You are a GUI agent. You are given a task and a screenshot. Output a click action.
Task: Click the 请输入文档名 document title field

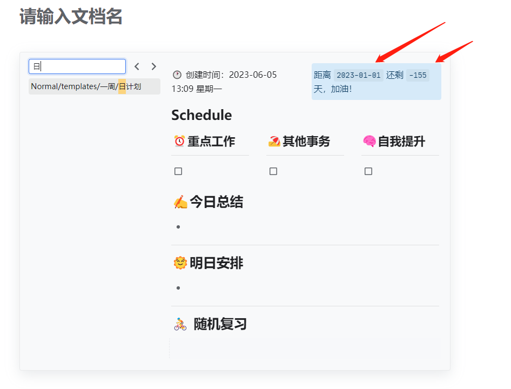coord(71,16)
